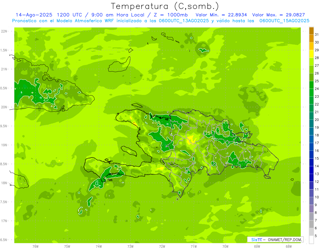
Task: Click the legend value "15"
Action: coord(317,158)
